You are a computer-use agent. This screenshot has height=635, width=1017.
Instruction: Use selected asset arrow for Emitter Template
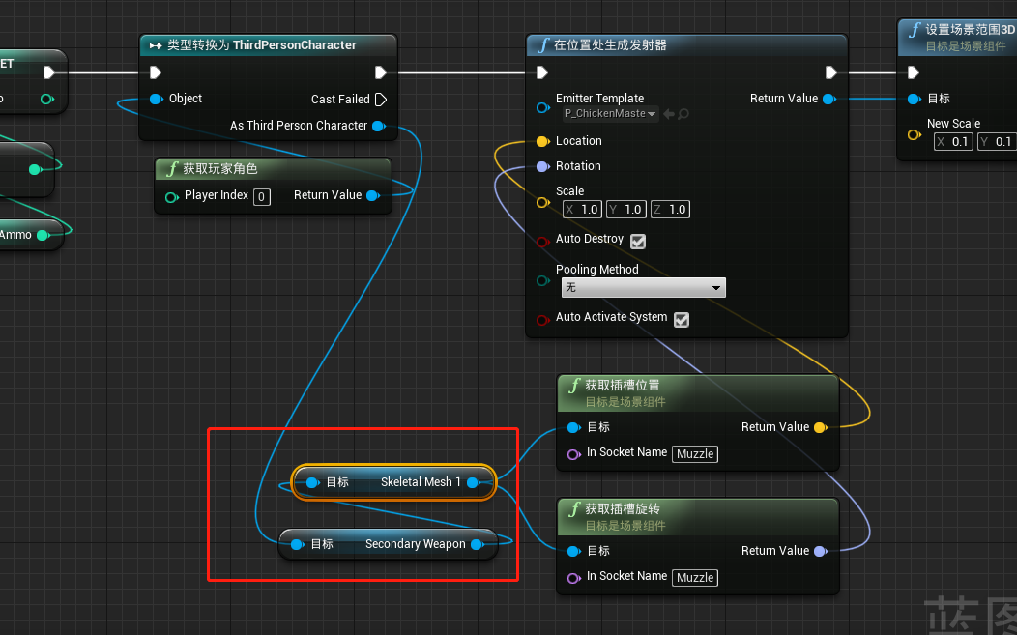(669, 114)
